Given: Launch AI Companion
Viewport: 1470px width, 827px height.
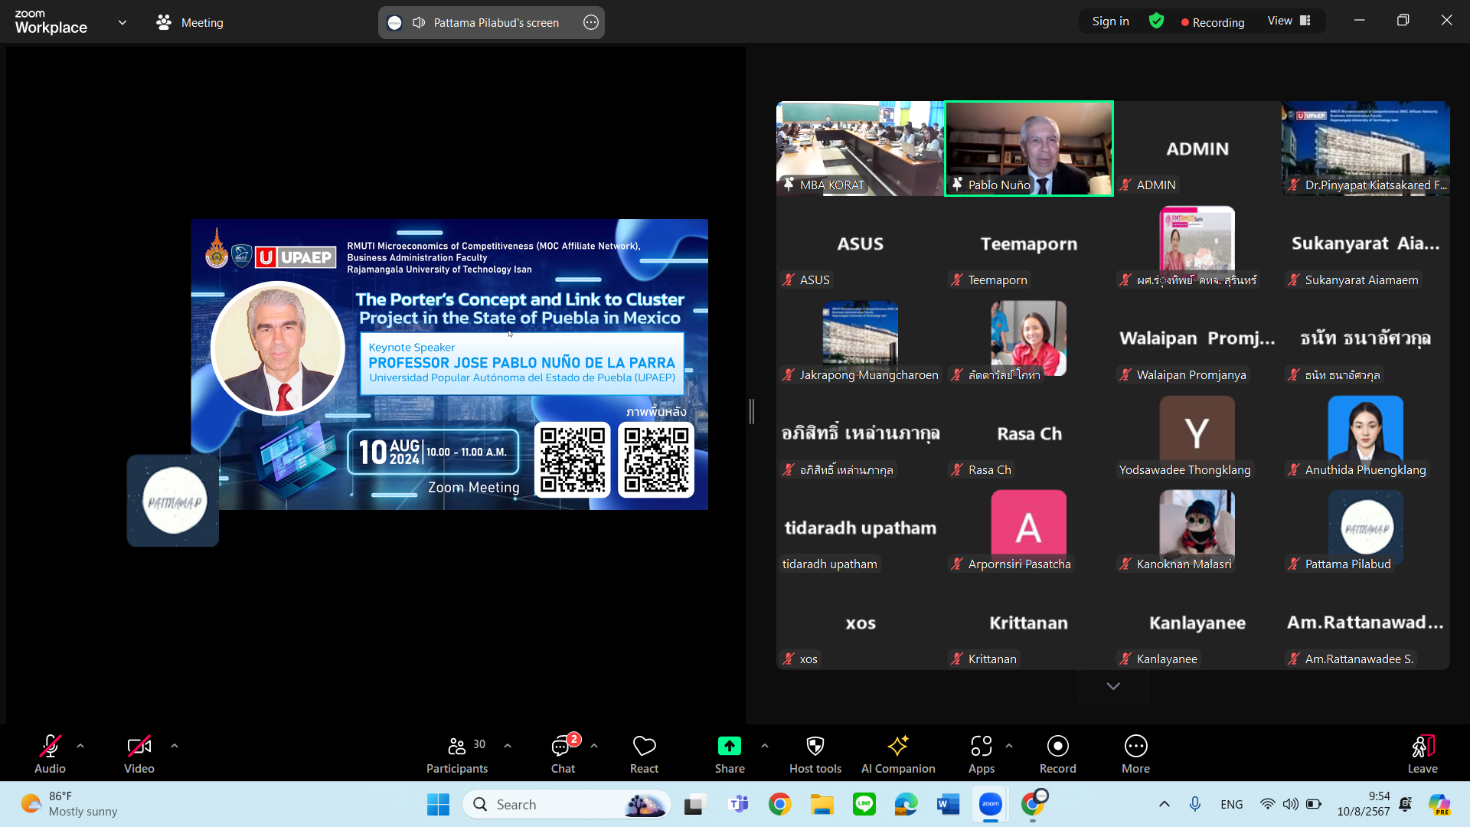Looking at the screenshot, I should coord(898,754).
